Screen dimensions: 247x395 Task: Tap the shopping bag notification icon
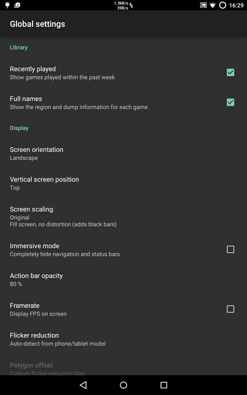pyautogui.click(x=17, y=5)
